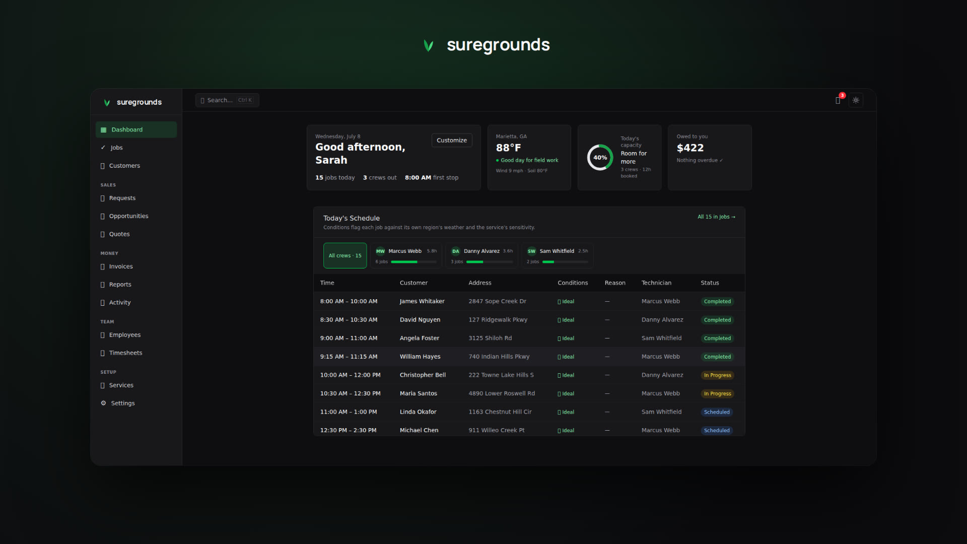
Task: Click the 11:00 AM – 1:00 PM time
Action: pyautogui.click(x=349, y=412)
